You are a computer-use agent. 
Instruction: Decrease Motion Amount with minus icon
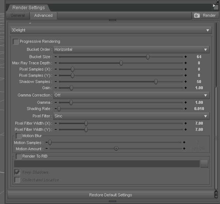click(x=46, y=148)
